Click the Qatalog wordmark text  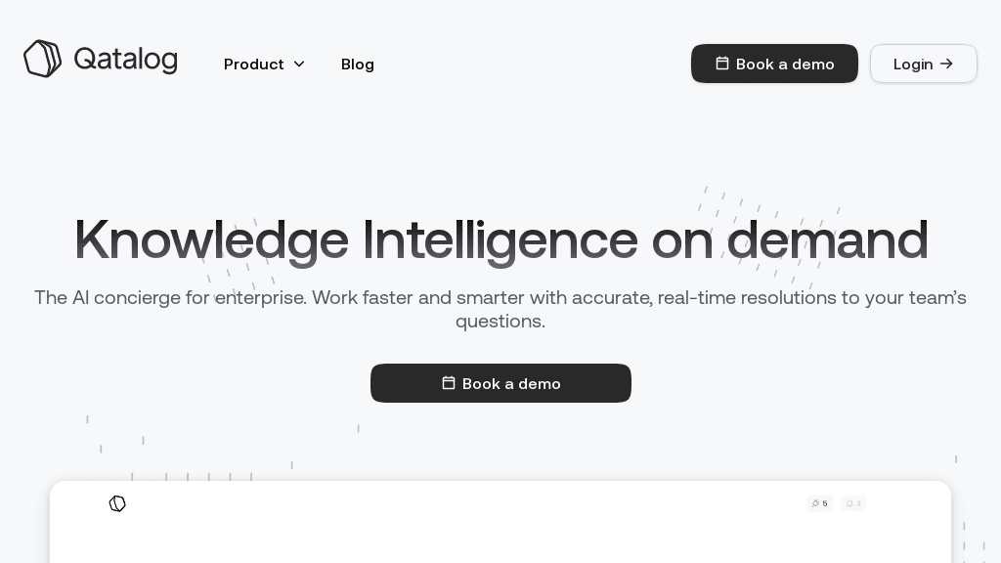(125, 60)
